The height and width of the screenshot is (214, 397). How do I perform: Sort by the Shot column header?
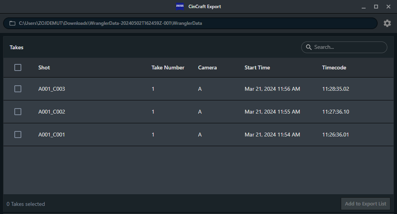click(44, 67)
